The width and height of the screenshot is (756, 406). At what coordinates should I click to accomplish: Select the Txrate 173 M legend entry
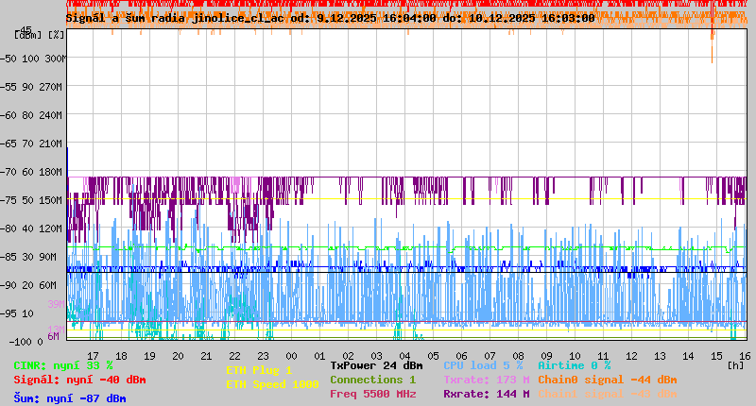pyautogui.click(x=486, y=380)
